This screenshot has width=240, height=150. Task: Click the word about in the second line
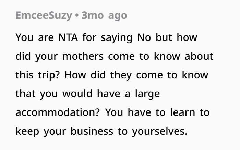[199, 56]
